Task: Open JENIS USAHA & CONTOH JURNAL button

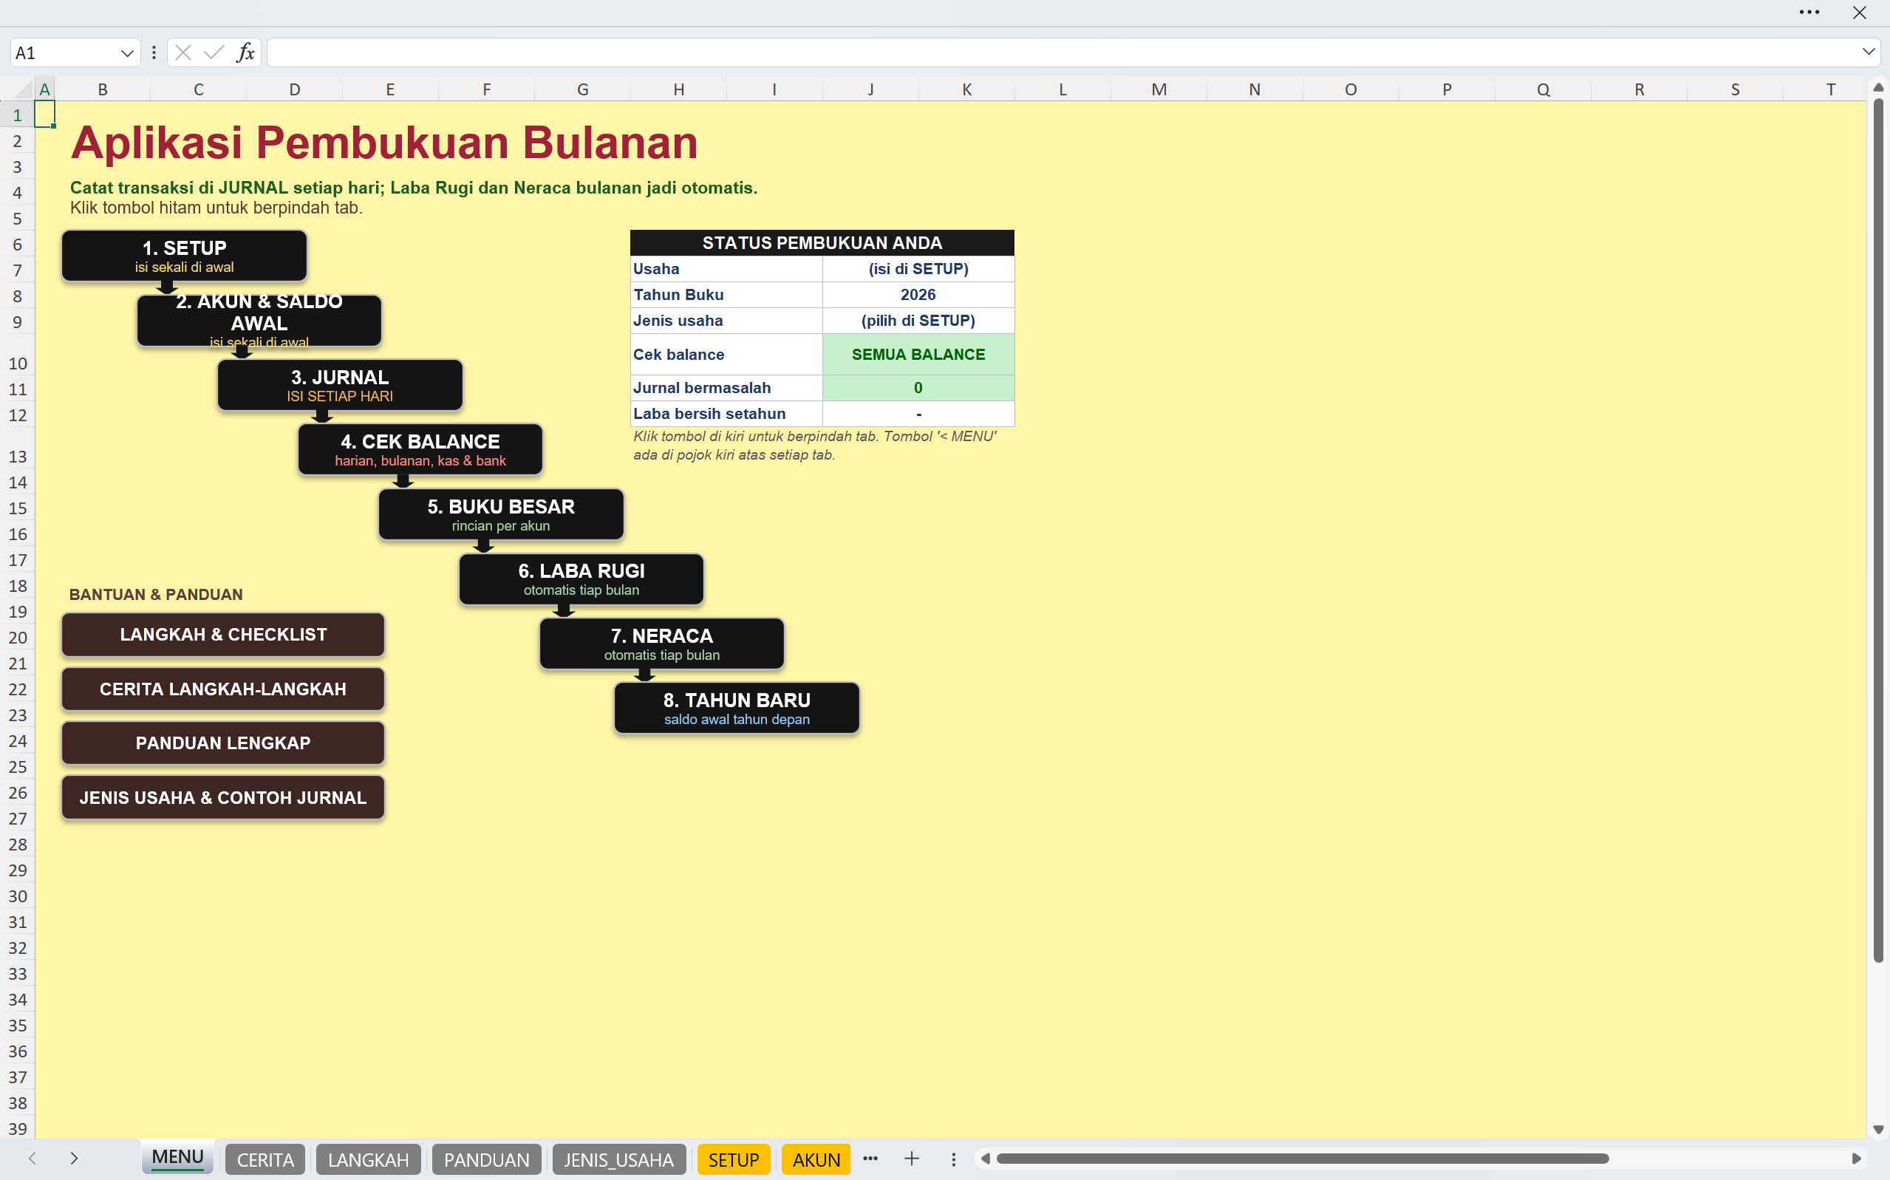Action: (x=223, y=797)
